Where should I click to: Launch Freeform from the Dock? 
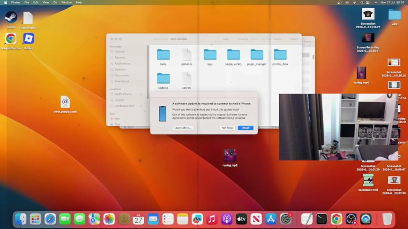tap(197, 219)
